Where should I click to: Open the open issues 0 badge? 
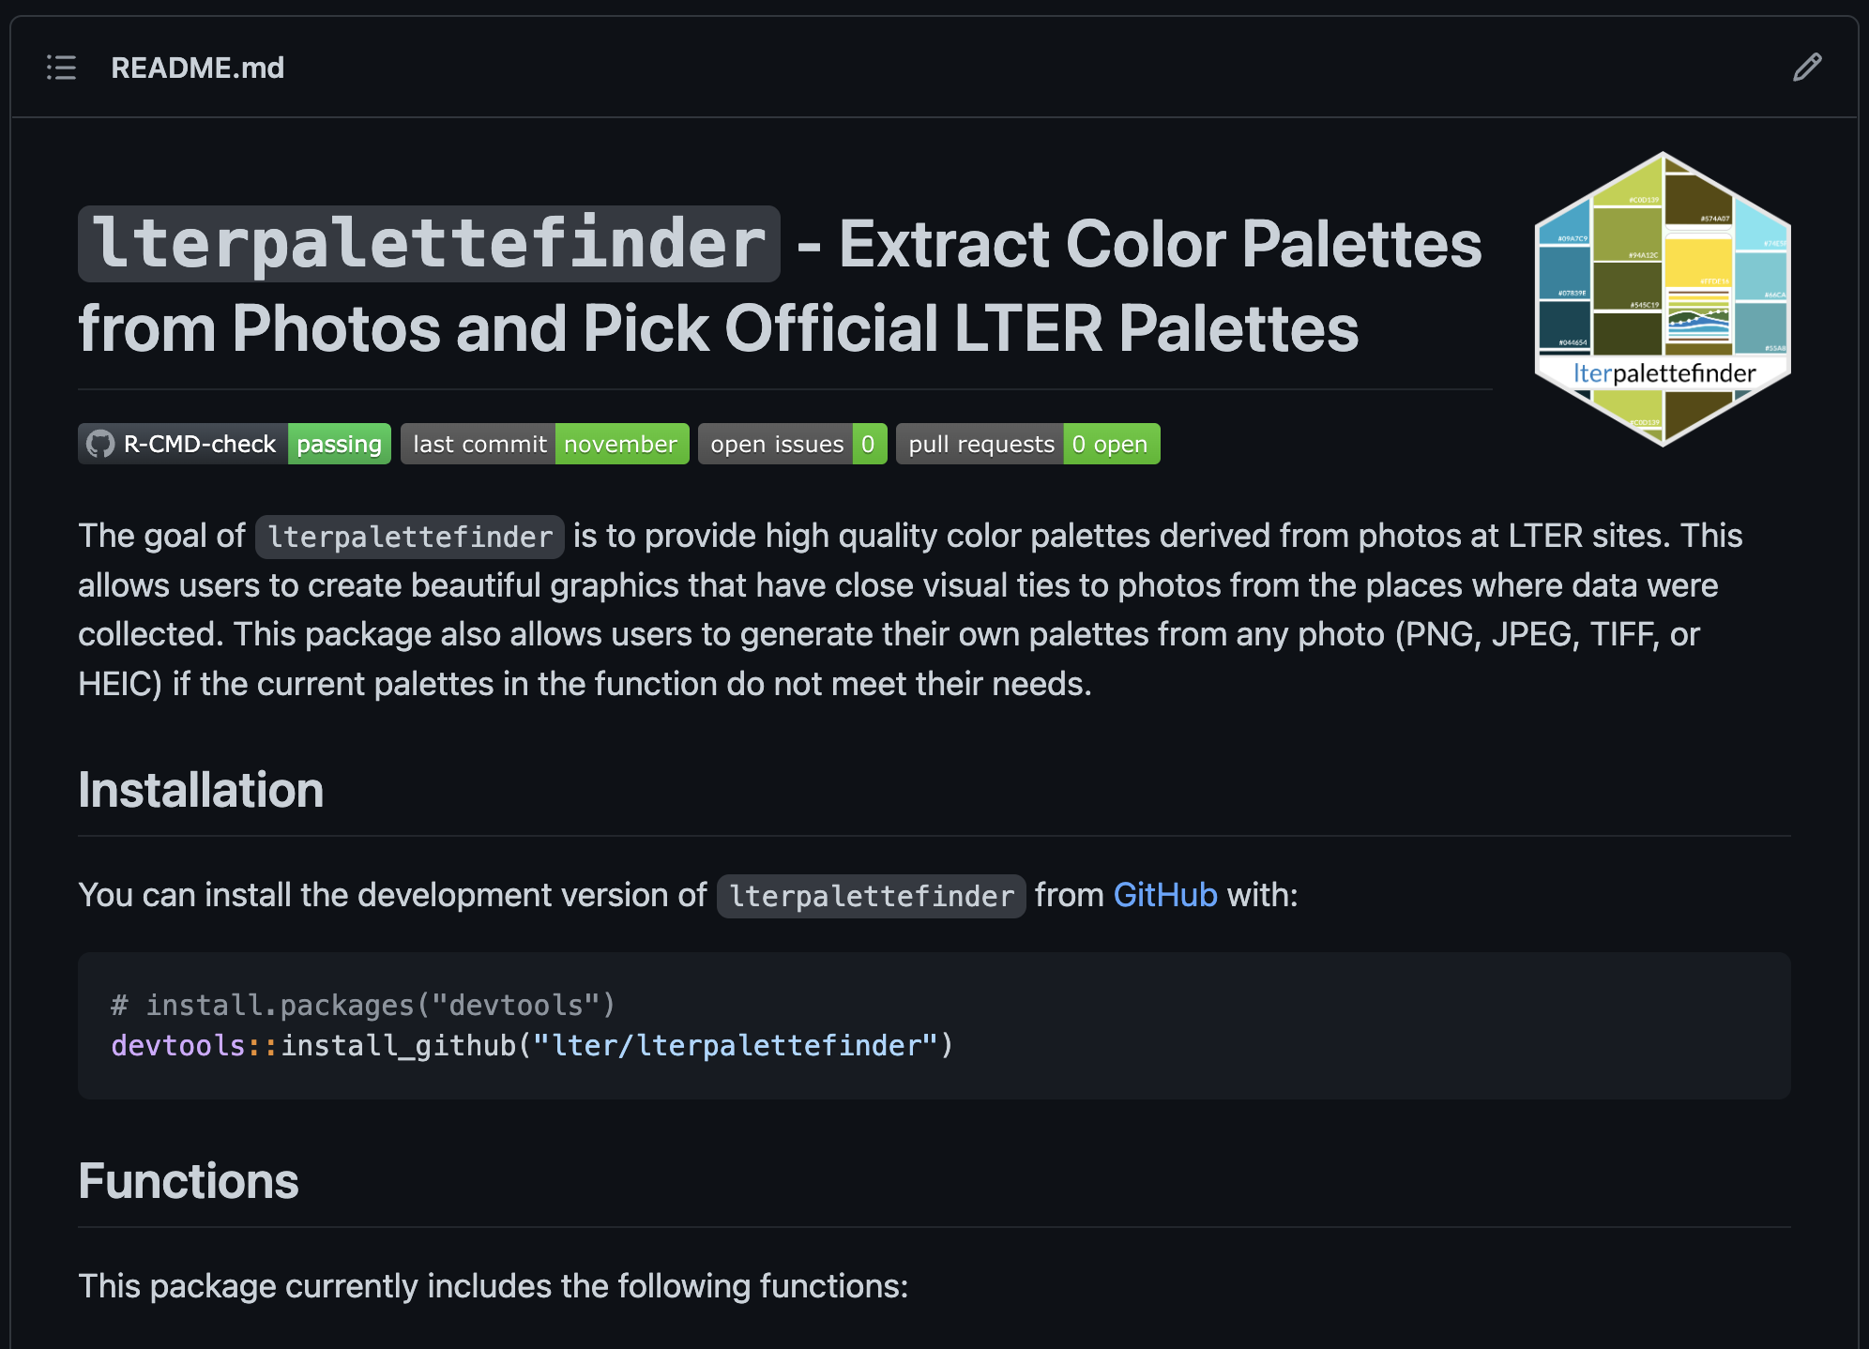click(793, 444)
